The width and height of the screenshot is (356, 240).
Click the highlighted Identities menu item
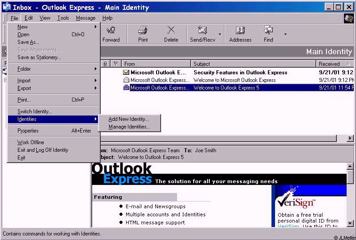[x=53, y=119]
